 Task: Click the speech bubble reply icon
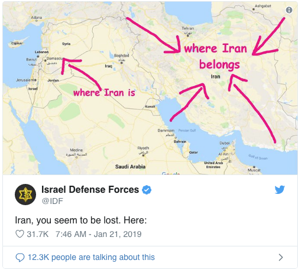click(20, 258)
